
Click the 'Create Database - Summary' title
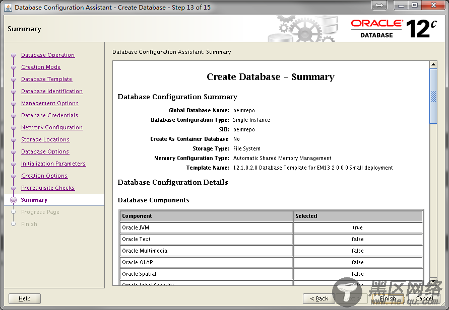coord(271,76)
